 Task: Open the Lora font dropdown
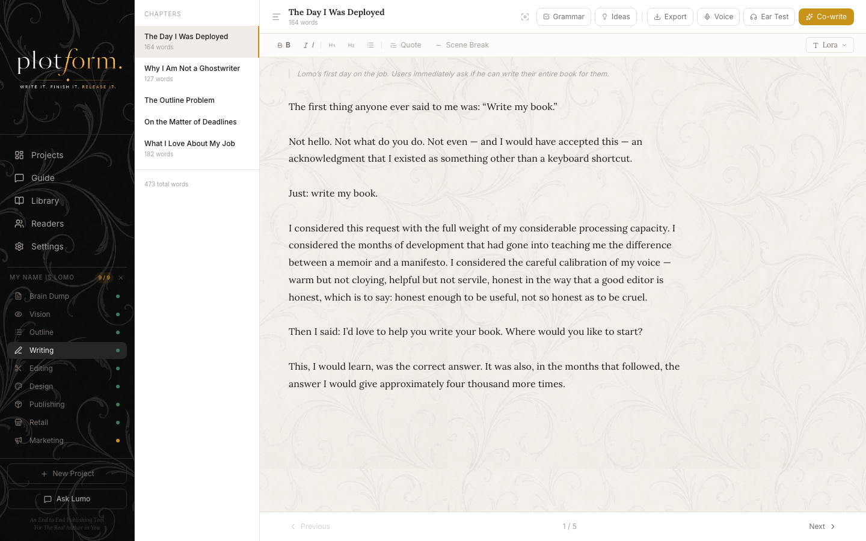click(x=829, y=45)
